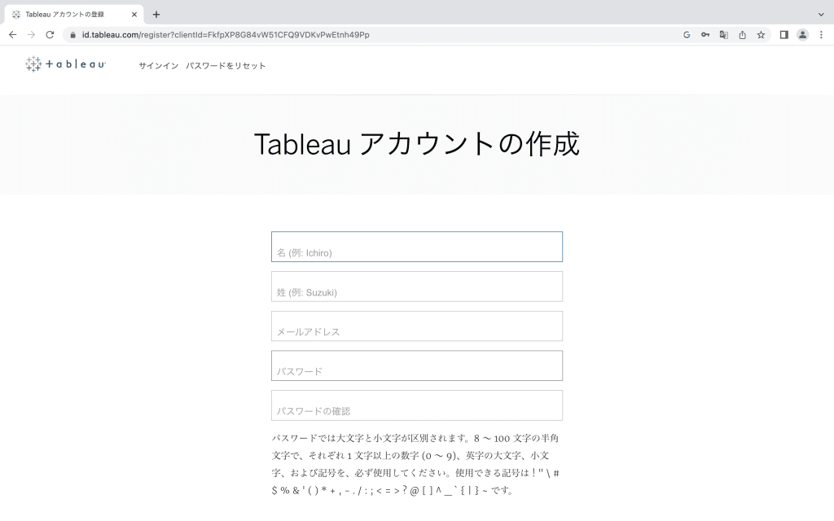Toggle the browser side panel icon
Screen dimensions: 834x521
tap(784, 34)
